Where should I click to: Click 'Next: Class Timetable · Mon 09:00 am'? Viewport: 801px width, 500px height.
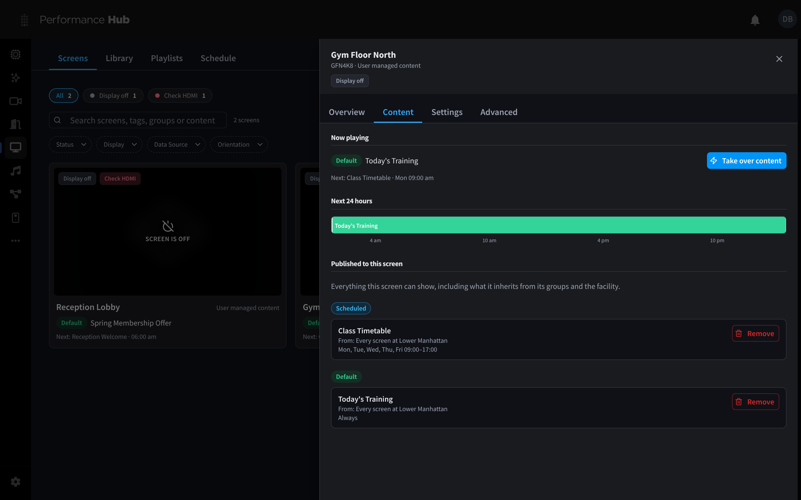coord(382,178)
